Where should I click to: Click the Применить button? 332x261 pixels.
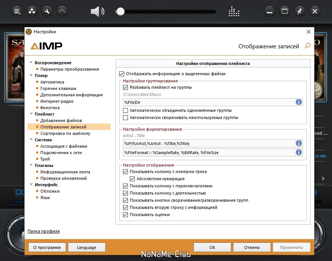click(291, 247)
